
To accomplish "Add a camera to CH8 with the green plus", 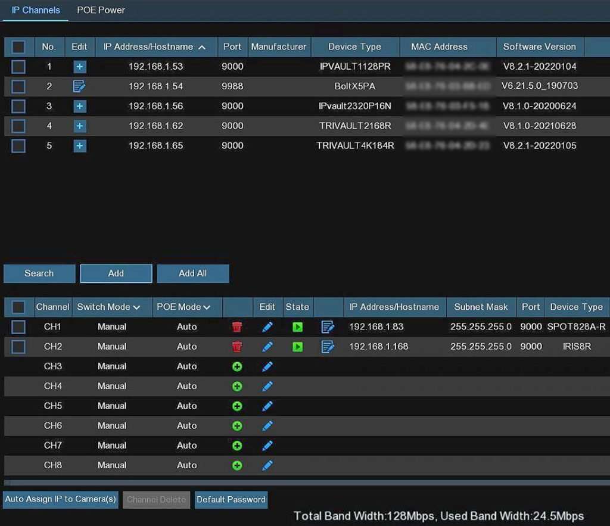I will (237, 466).
